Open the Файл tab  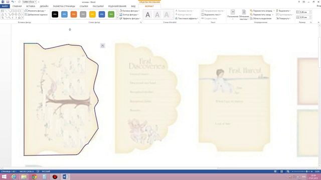[x=5, y=6]
